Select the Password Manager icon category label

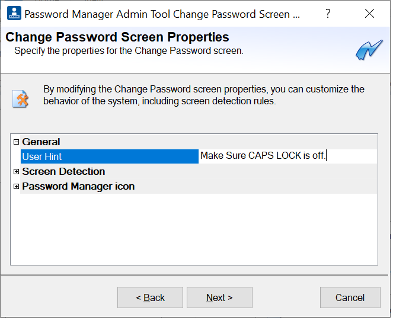tap(78, 187)
